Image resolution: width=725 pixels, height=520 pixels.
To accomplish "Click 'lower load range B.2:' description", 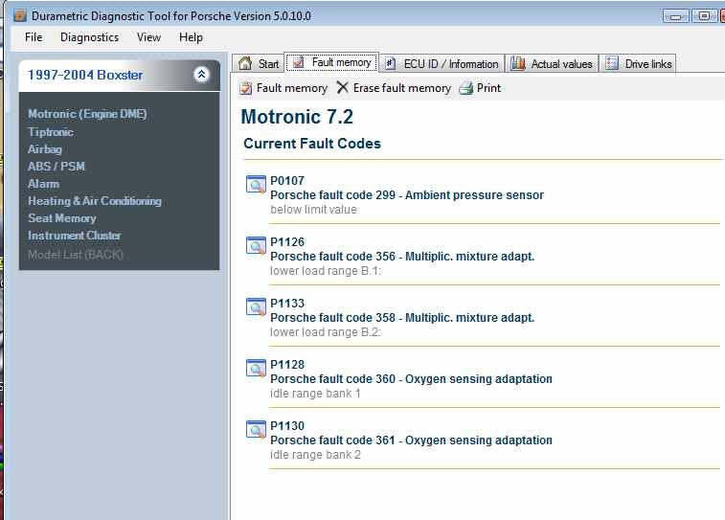I will [x=326, y=332].
